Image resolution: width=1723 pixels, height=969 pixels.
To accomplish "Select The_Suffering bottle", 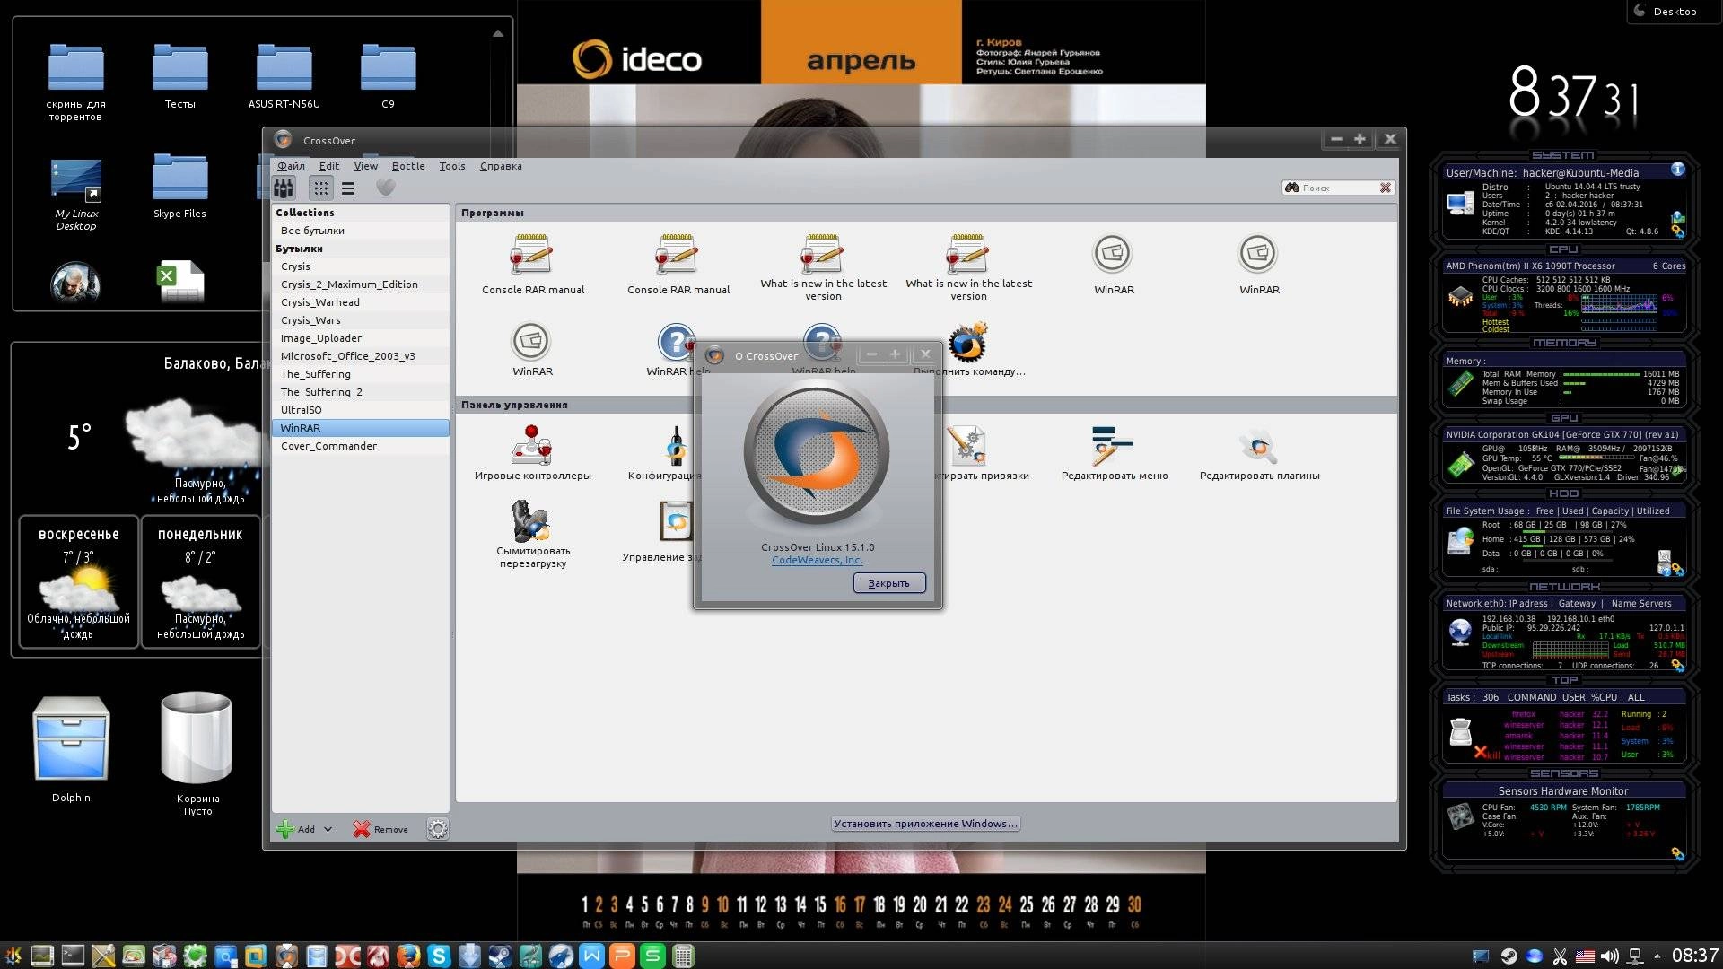I will (360, 374).
